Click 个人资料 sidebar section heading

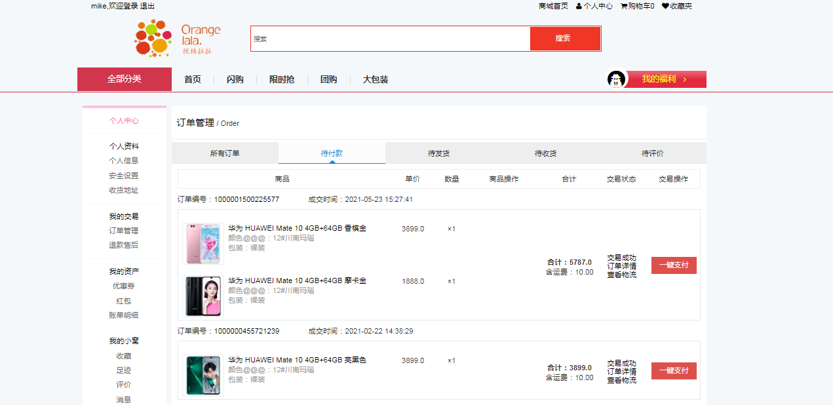[x=124, y=146]
